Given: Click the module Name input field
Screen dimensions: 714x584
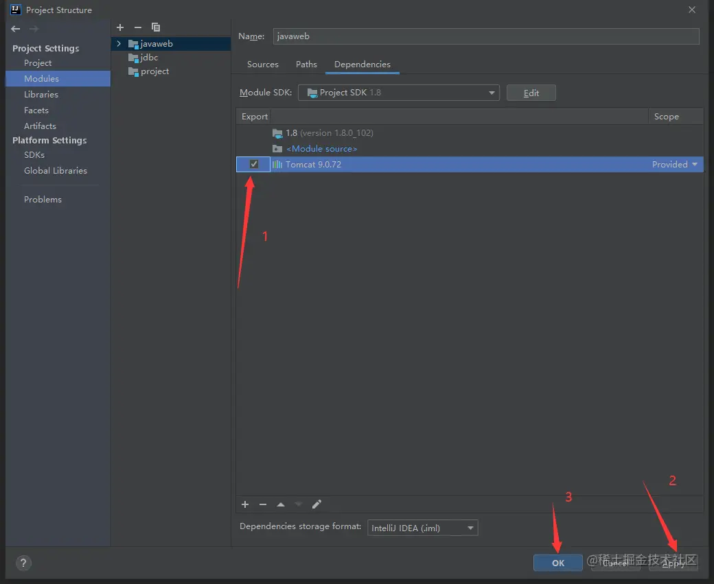Looking at the screenshot, I should (x=486, y=36).
